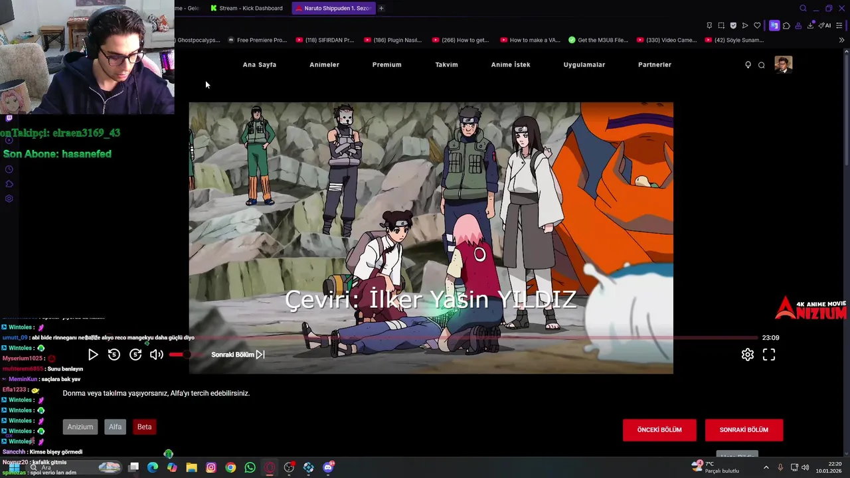
Task: Switch to the Alfa video source
Action: tap(116, 427)
